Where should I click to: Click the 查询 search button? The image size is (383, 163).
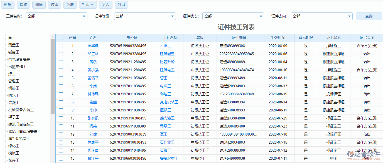[369, 16]
